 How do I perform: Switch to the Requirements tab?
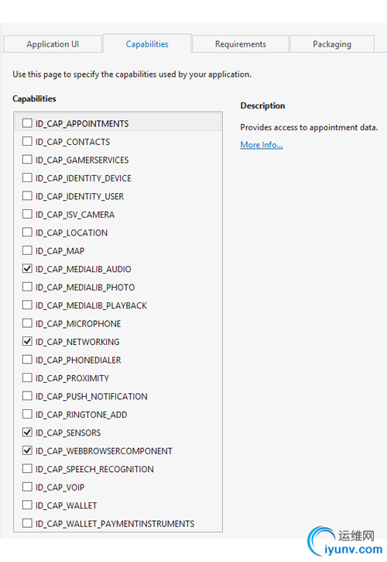pyautogui.click(x=241, y=44)
